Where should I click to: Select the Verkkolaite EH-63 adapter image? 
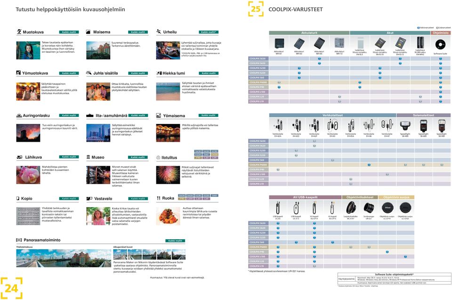(x=332, y=125)
